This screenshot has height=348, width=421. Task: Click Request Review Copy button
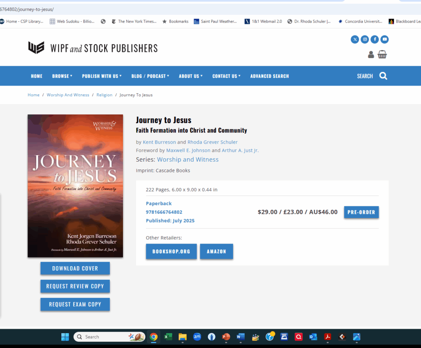click(x=75, y=286)
